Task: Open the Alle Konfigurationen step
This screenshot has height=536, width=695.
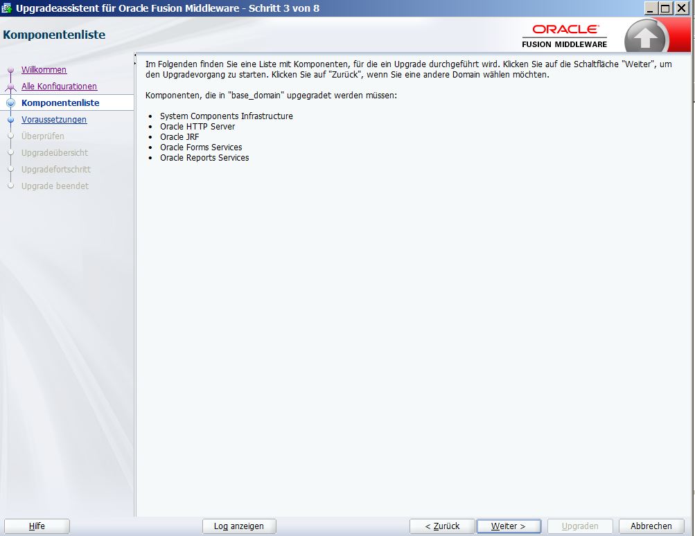Action: [x=59, y=87]
